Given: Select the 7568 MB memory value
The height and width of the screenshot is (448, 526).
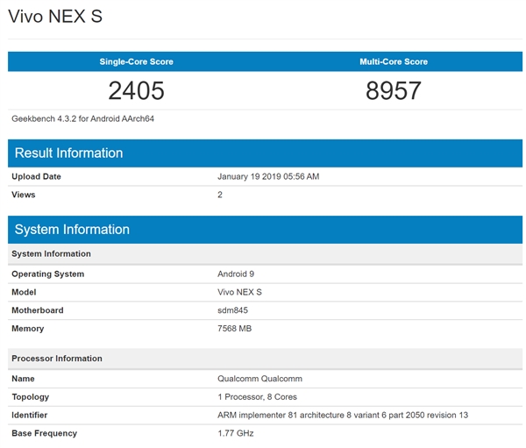Looking at the screenshot, I should [234, 329].
